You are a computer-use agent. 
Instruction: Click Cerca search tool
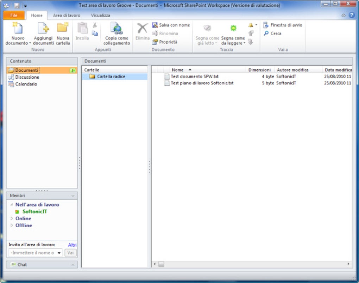tap(272, 33)
